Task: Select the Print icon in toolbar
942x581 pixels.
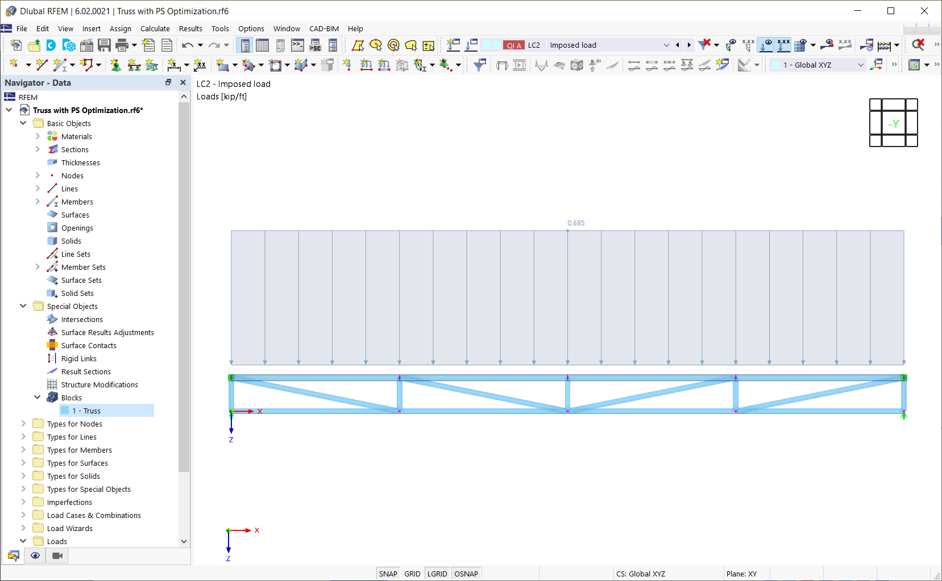Action: coord(121,45)
